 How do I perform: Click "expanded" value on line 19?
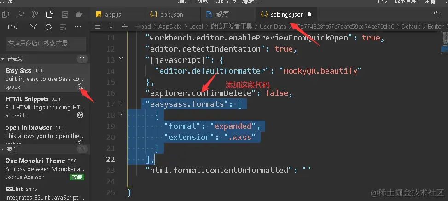click(x=233, y=126)
